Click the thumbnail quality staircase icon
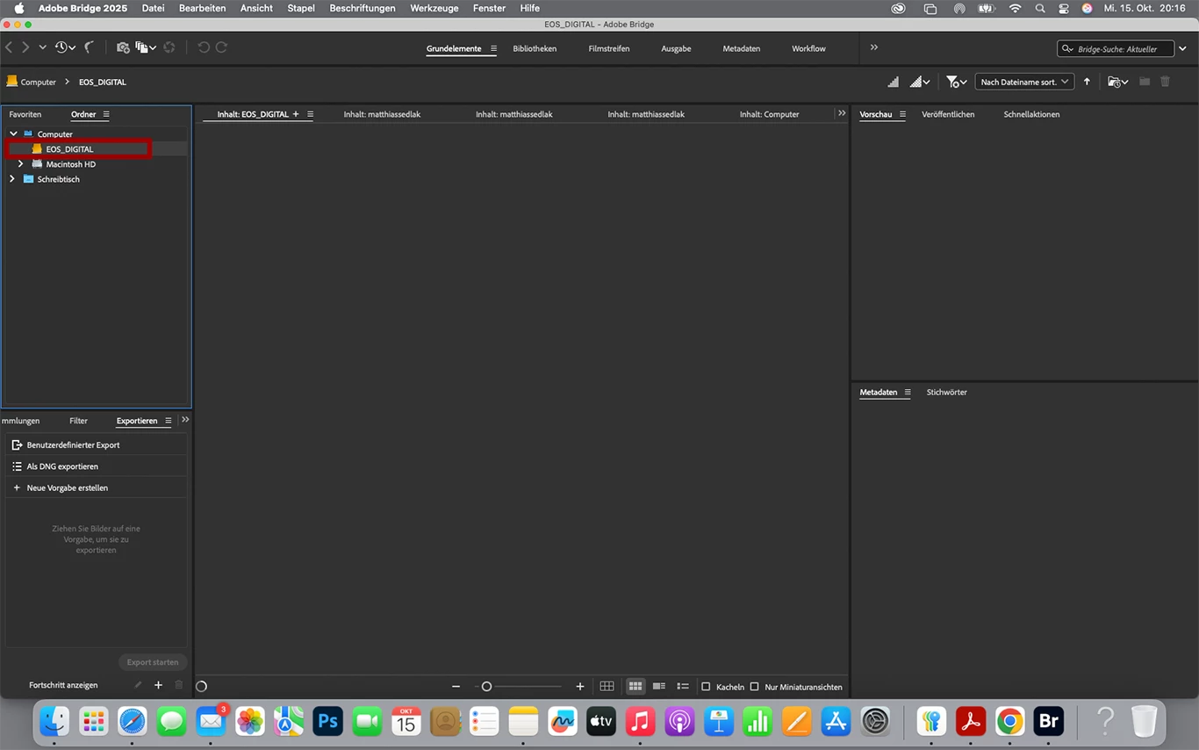 pyautogui.click(x=893, y=82)
